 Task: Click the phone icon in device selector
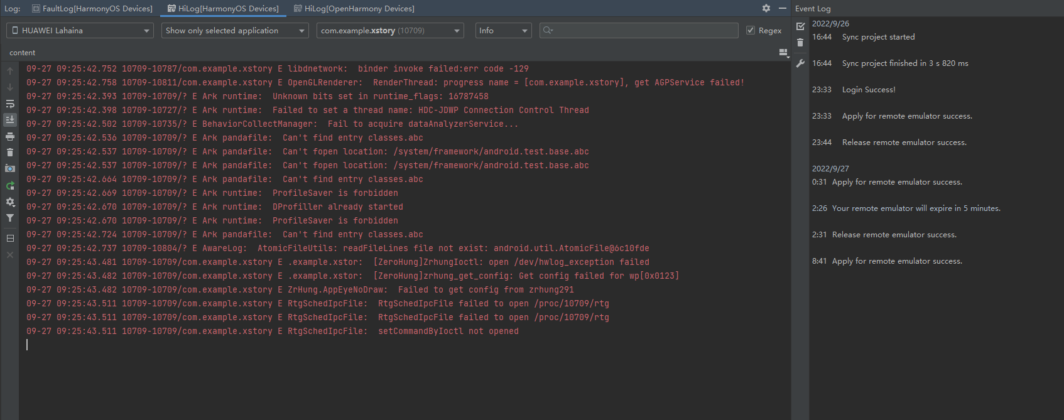pyautogui.click(x=15, y=30)
